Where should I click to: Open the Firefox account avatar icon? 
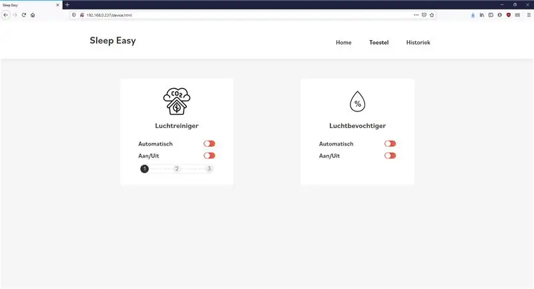499,15
